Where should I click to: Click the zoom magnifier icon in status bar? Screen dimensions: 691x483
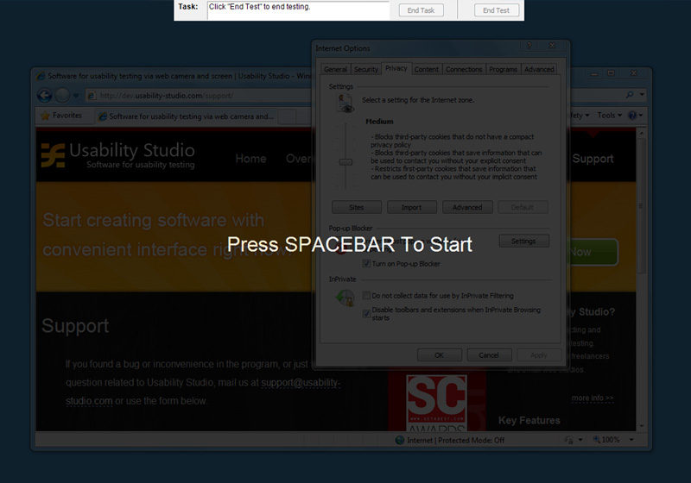pyautogui.click(x=596, y=440)
